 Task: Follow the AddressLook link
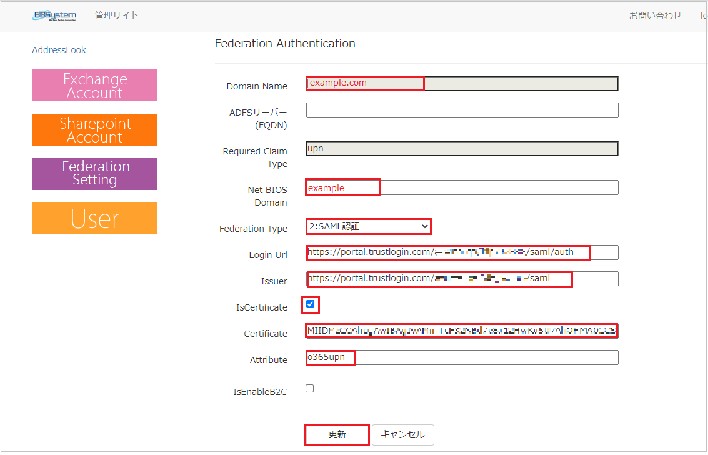pos(59,50)
